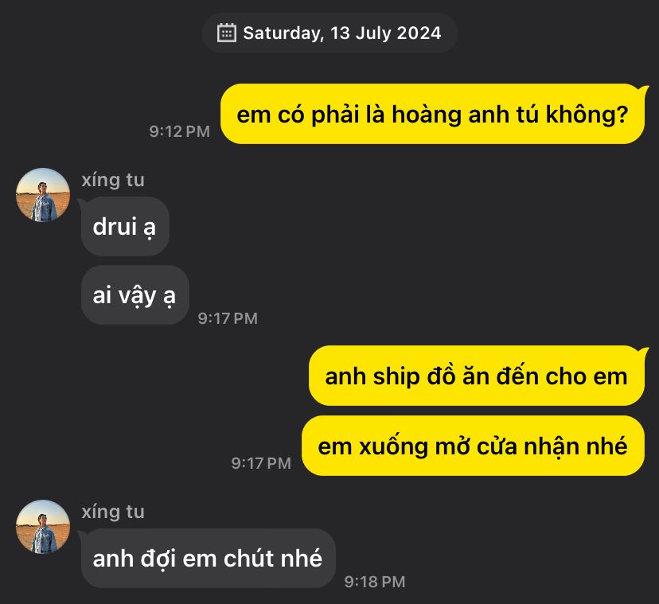Click the first "xíng tu" sender name
659x604 pixels.
coord(113,180)
